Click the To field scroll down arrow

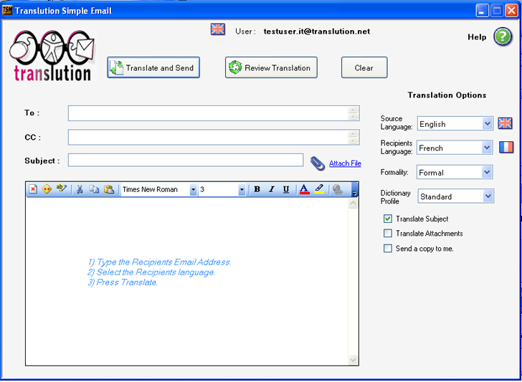point(353,117)
